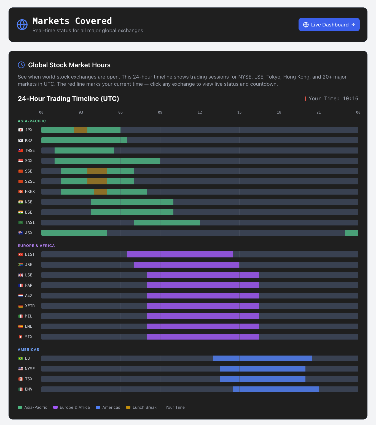Open the Live Dashboard
The width and height of the screenshot is (376, 425).
click(x=329, y=25)
